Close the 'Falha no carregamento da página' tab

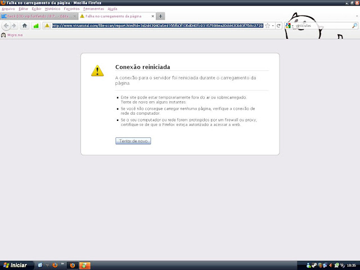[152, 16]
